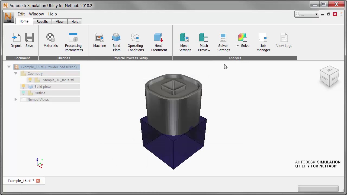The image size is (347, 195).
Task: Click the progress bar in status bar
Action: tap(318, 188)
